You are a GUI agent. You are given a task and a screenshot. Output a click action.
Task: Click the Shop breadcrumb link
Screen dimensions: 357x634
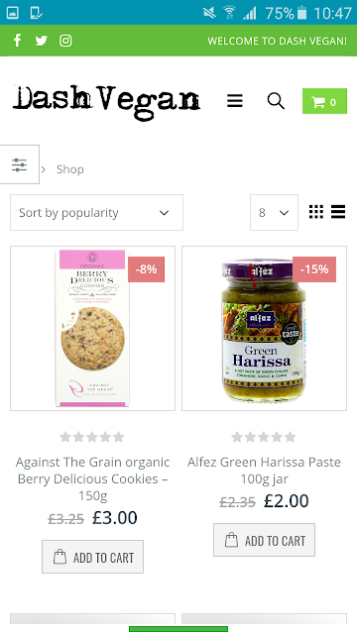70,169
